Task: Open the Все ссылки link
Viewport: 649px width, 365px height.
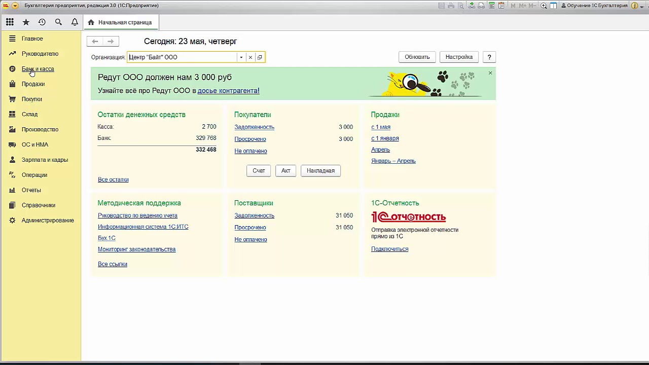Action: [113, 264]
